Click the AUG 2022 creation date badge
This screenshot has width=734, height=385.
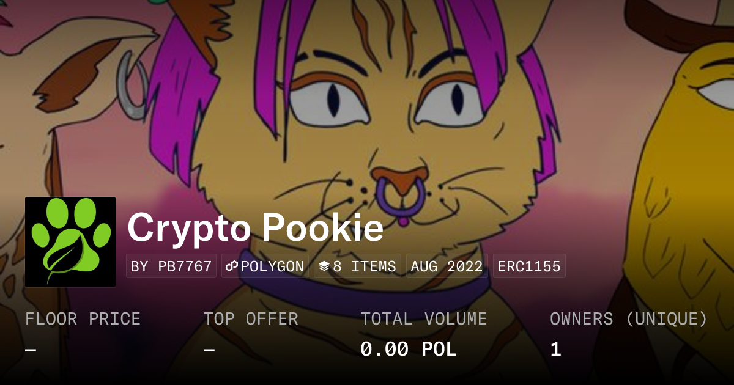(447, 266)
